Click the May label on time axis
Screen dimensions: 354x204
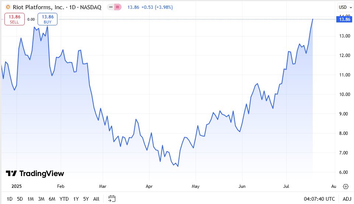coord(196,186)
